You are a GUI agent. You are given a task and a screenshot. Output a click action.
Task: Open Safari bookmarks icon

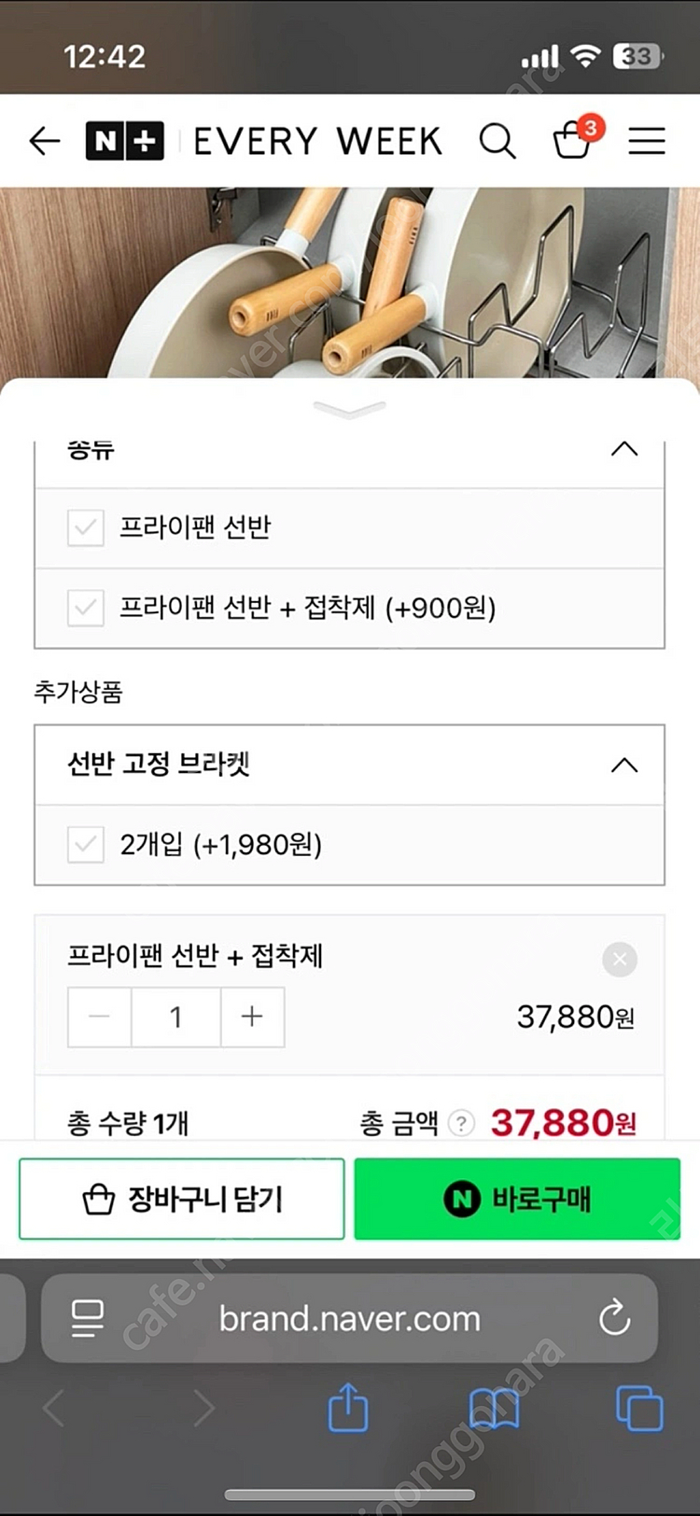[x=494, y=1408]
